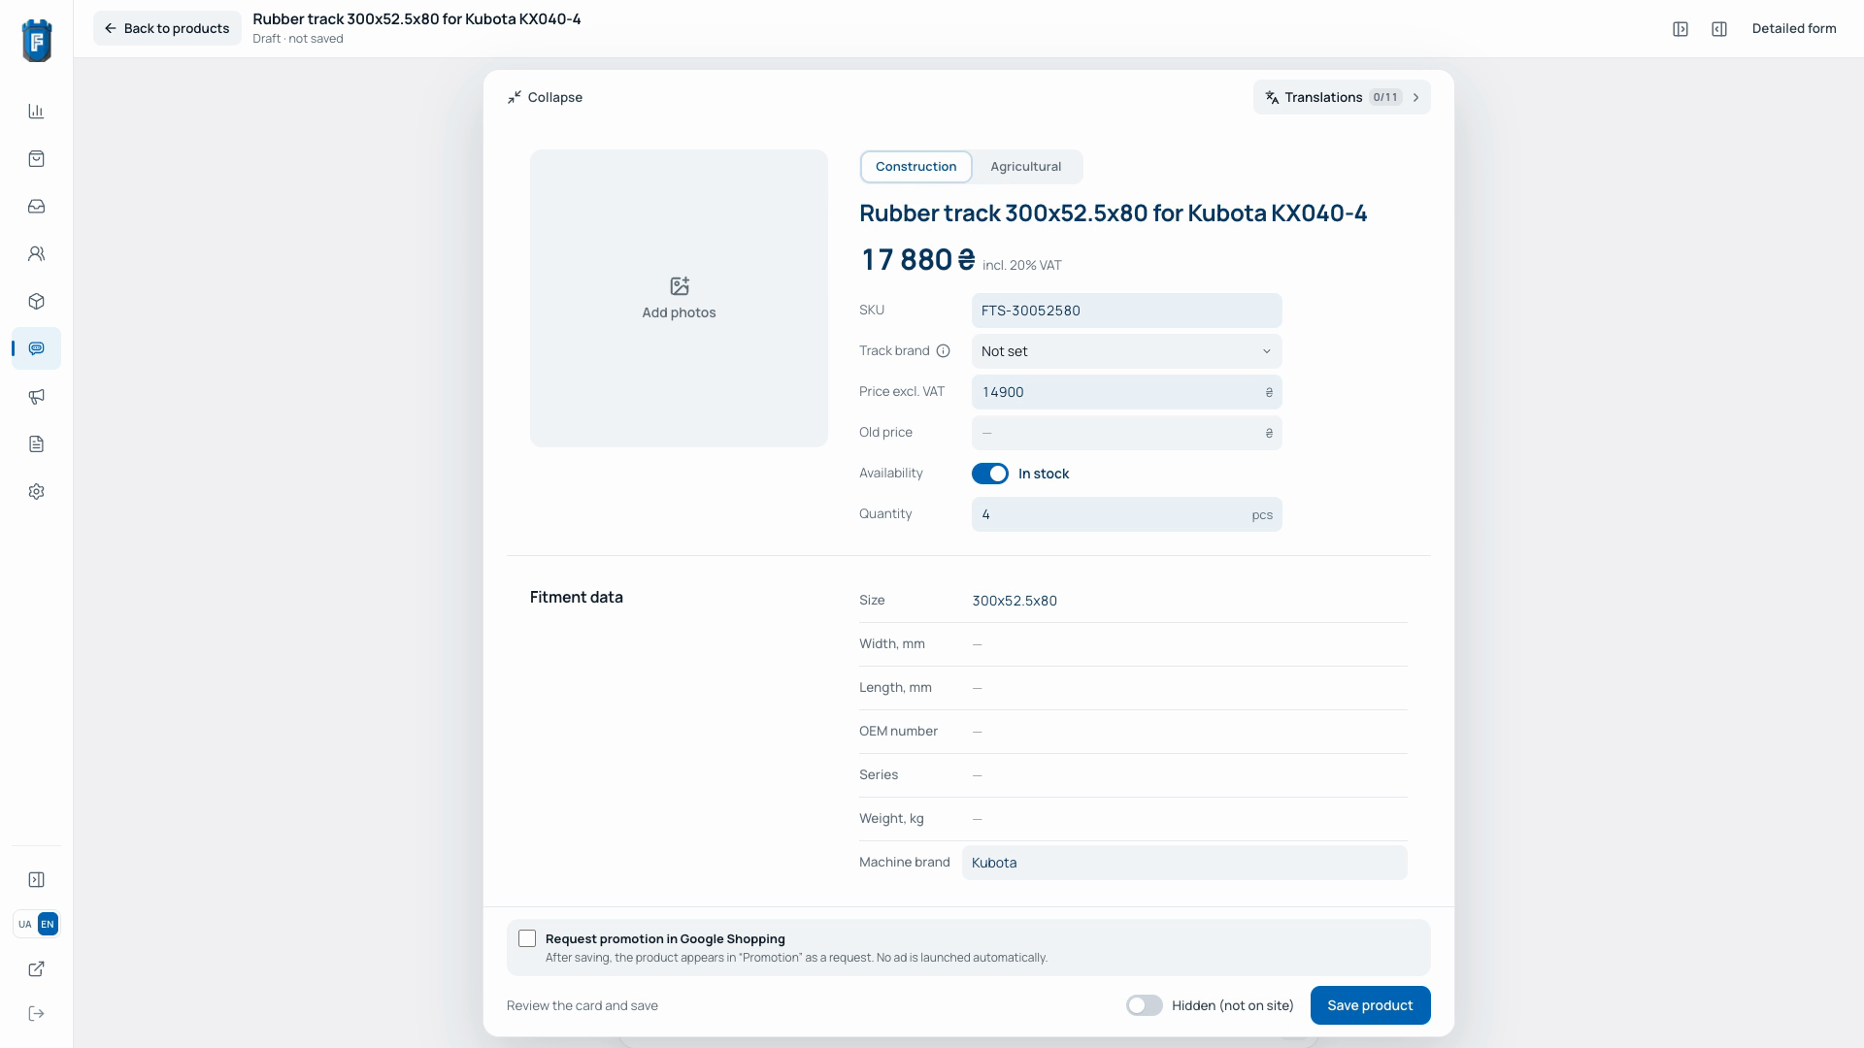
Task: Open the customers people sidebar icon
Action: click(36, 254)
